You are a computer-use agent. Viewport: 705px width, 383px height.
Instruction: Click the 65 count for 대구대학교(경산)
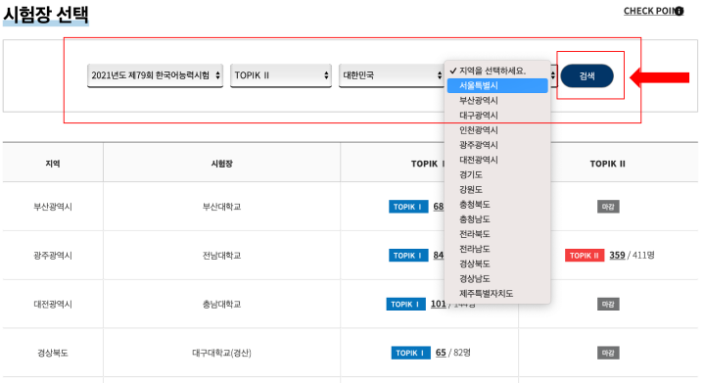(x=441, y=353)
